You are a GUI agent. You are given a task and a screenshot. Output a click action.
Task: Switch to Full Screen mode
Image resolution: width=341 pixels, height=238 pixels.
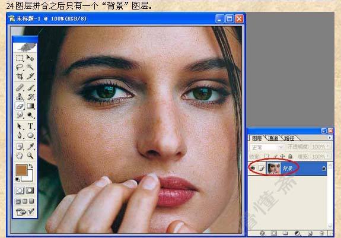(32, 201)
